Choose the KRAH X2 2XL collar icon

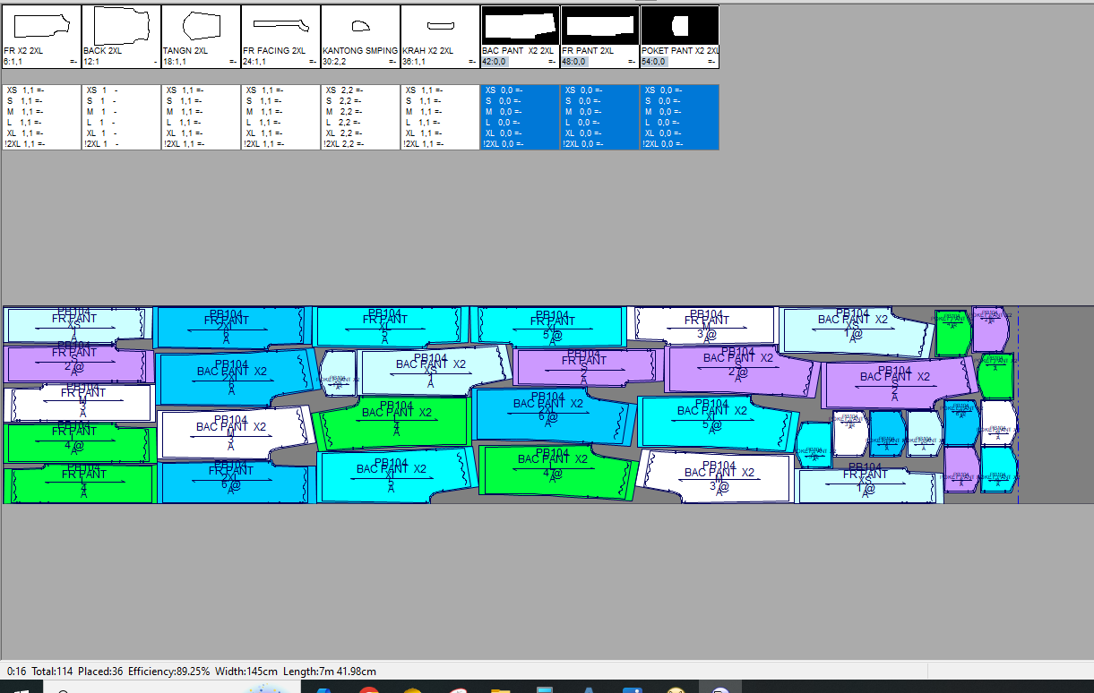(440, 26)
